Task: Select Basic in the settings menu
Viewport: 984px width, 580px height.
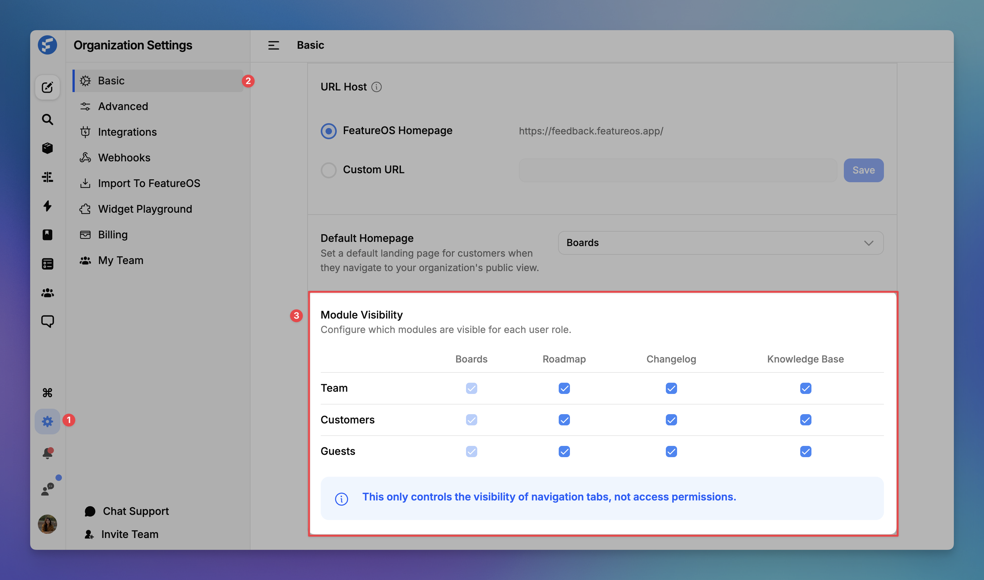Action: coord(158,81)
